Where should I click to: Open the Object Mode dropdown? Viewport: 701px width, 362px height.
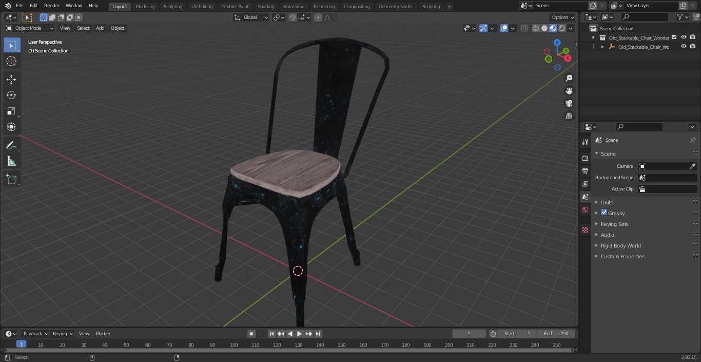pyautogui.click(x=30, y=28)
